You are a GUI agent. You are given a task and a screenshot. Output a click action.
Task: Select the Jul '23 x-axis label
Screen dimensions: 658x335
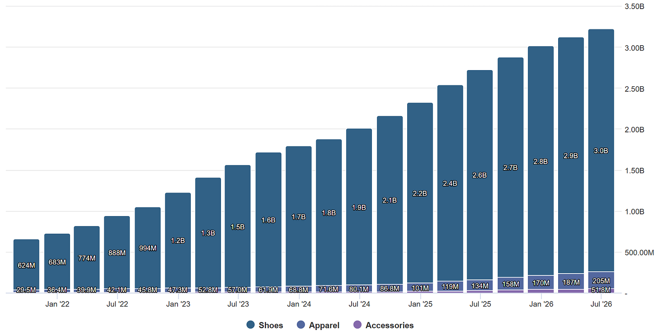238,304
